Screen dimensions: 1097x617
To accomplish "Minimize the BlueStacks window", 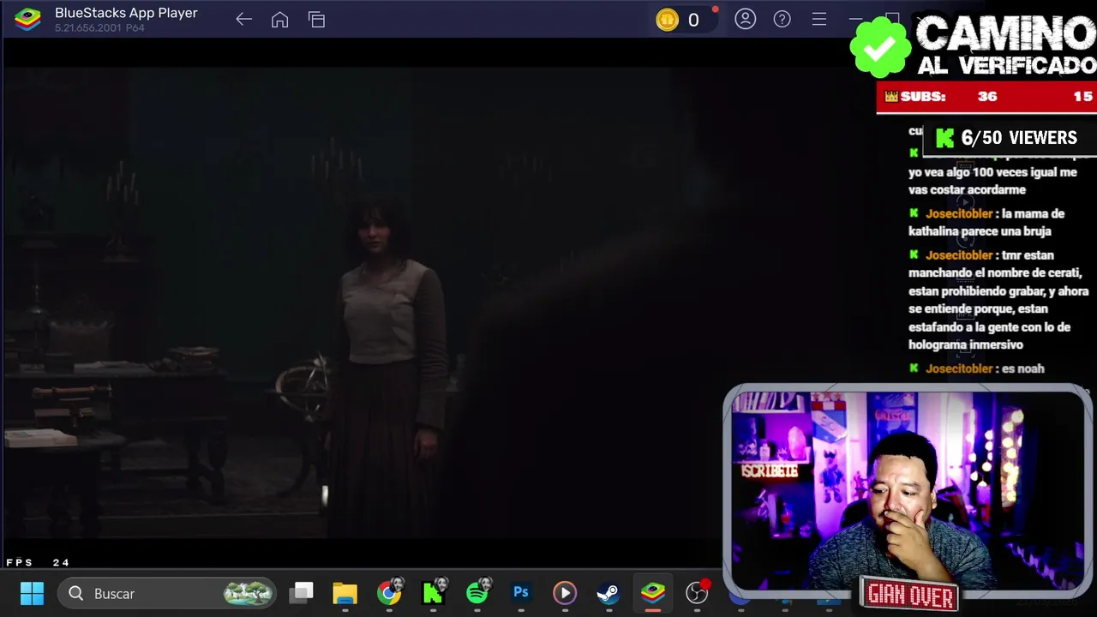I will click(x=855, y=19).
